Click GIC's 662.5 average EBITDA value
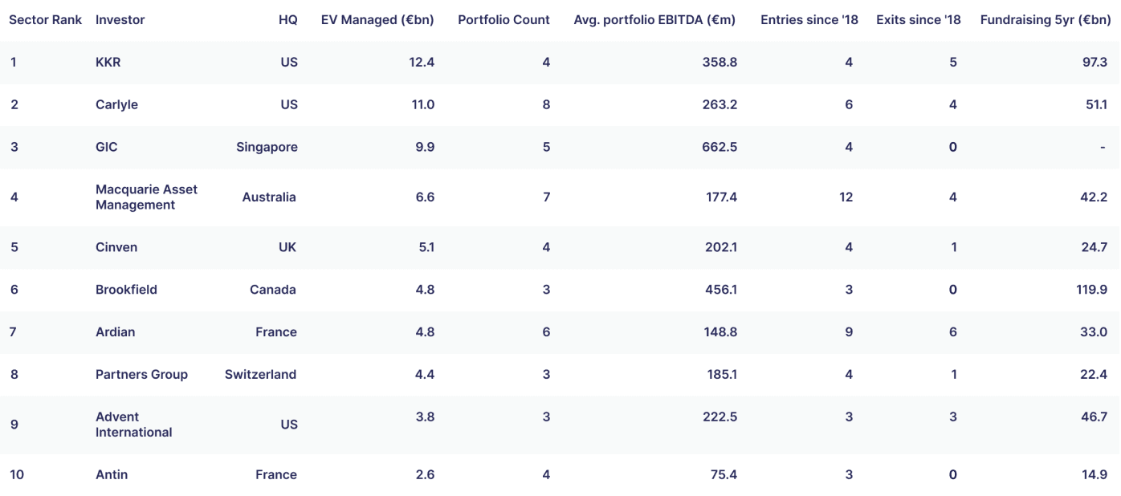Viewport: 1121px width, 496px height. pos(719,147)
